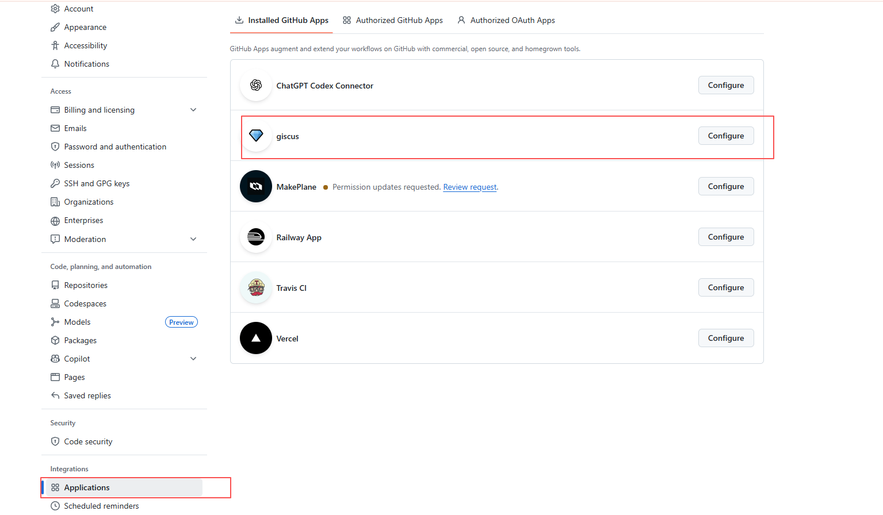Click the Railway App logo
The image size is (883, 515).
pos(256,237)
